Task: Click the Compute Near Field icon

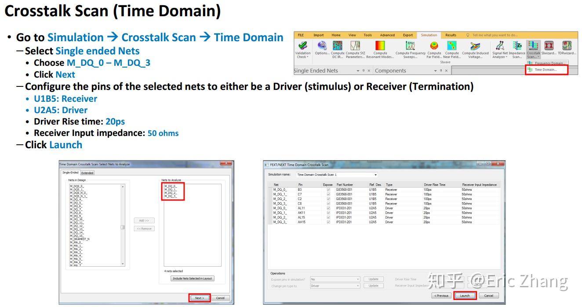Action: (x=452, y=46)
